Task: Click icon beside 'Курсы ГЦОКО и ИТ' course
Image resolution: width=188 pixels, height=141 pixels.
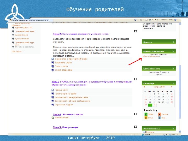Action: tap(13, 27)
